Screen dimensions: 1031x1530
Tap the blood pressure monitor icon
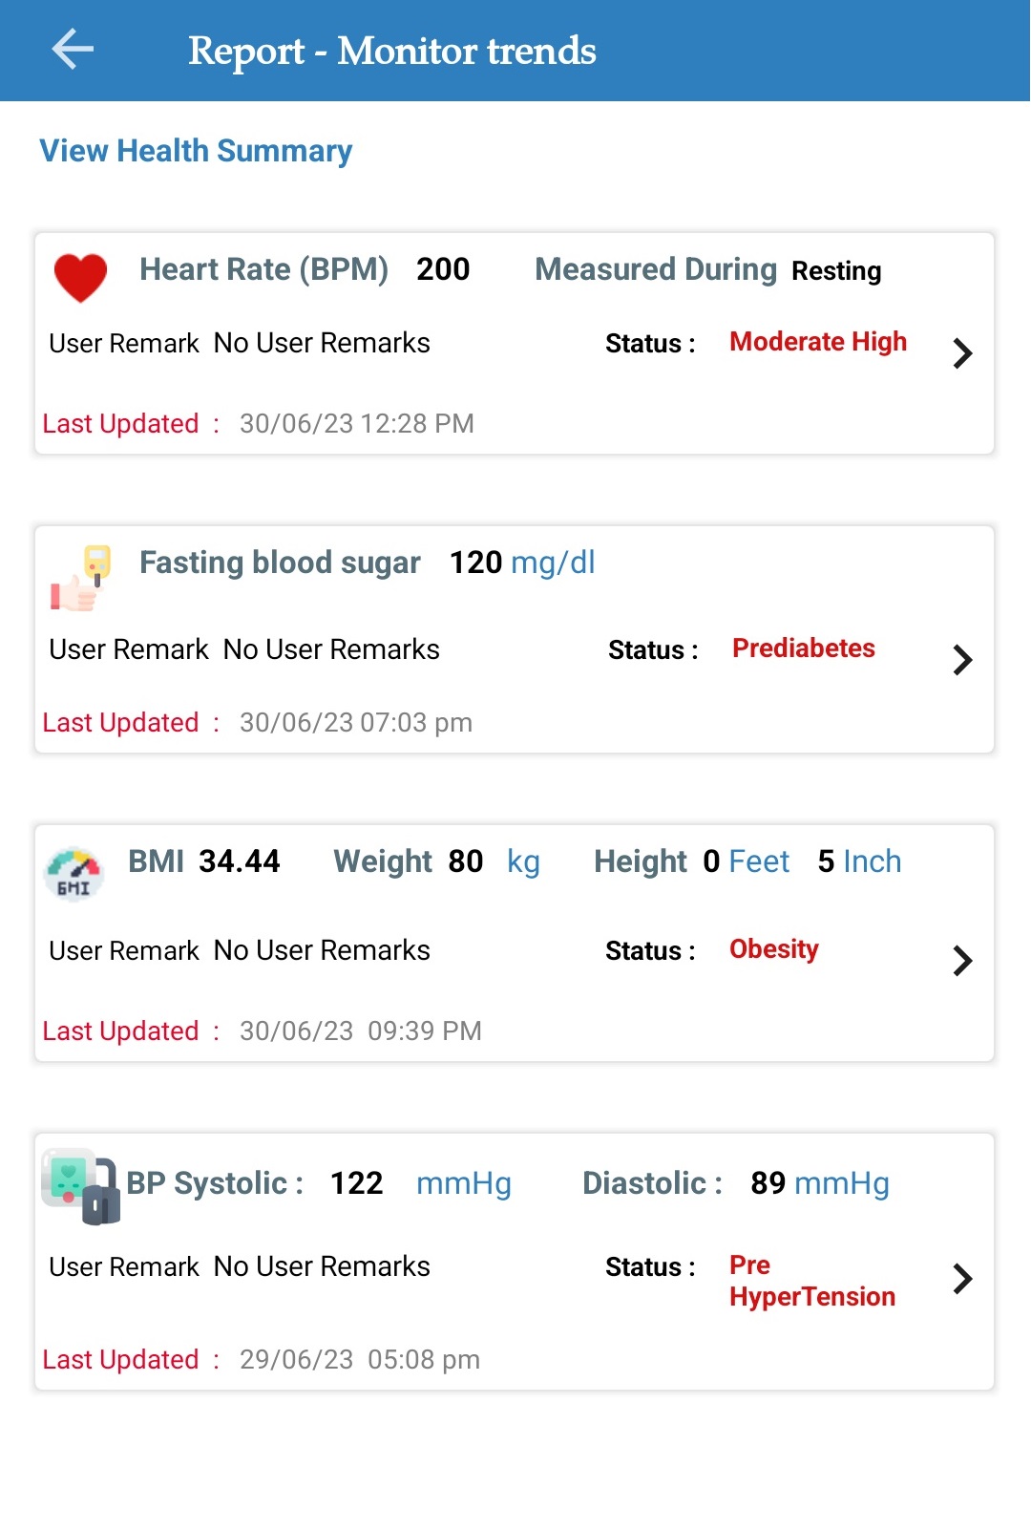coord(81,1186)
